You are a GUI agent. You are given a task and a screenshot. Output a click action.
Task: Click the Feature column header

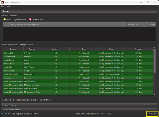click(32, 49)
